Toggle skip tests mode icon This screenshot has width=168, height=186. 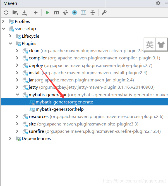pos(65,13)
